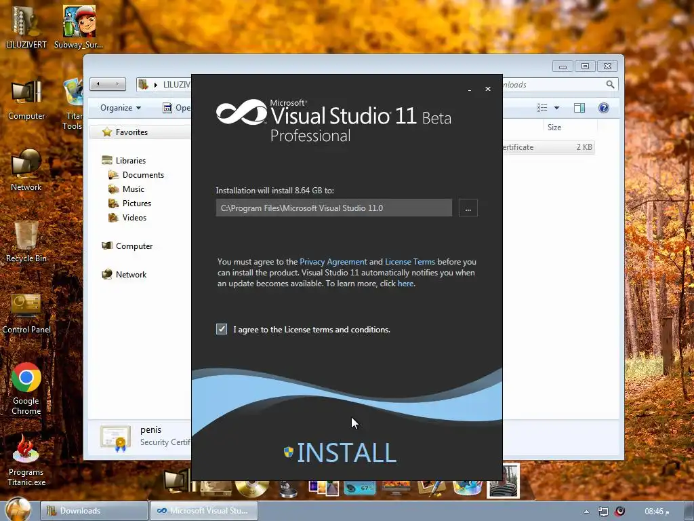Click the portrait photo icon in the dock
The height and width of the screenshot is (521, 694).
[504, 482]
